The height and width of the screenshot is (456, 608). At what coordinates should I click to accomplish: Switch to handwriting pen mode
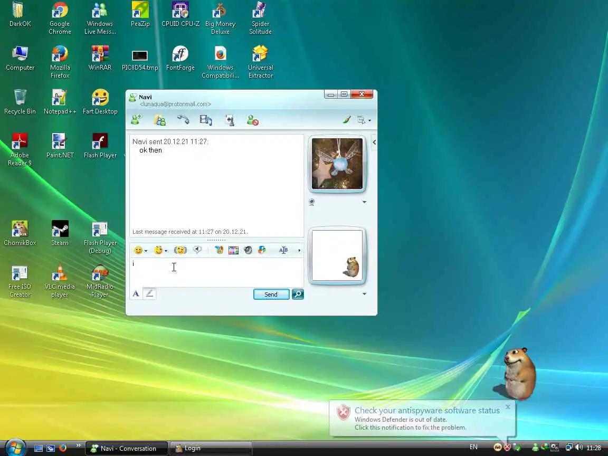(x=150, y=294)
